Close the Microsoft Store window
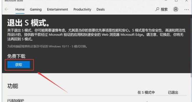 (x=186, y=1)
